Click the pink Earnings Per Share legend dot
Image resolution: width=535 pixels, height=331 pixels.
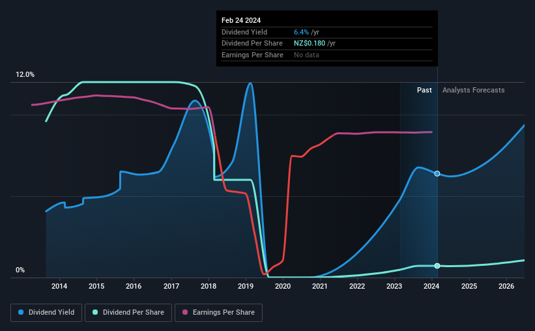coord(185,312)
